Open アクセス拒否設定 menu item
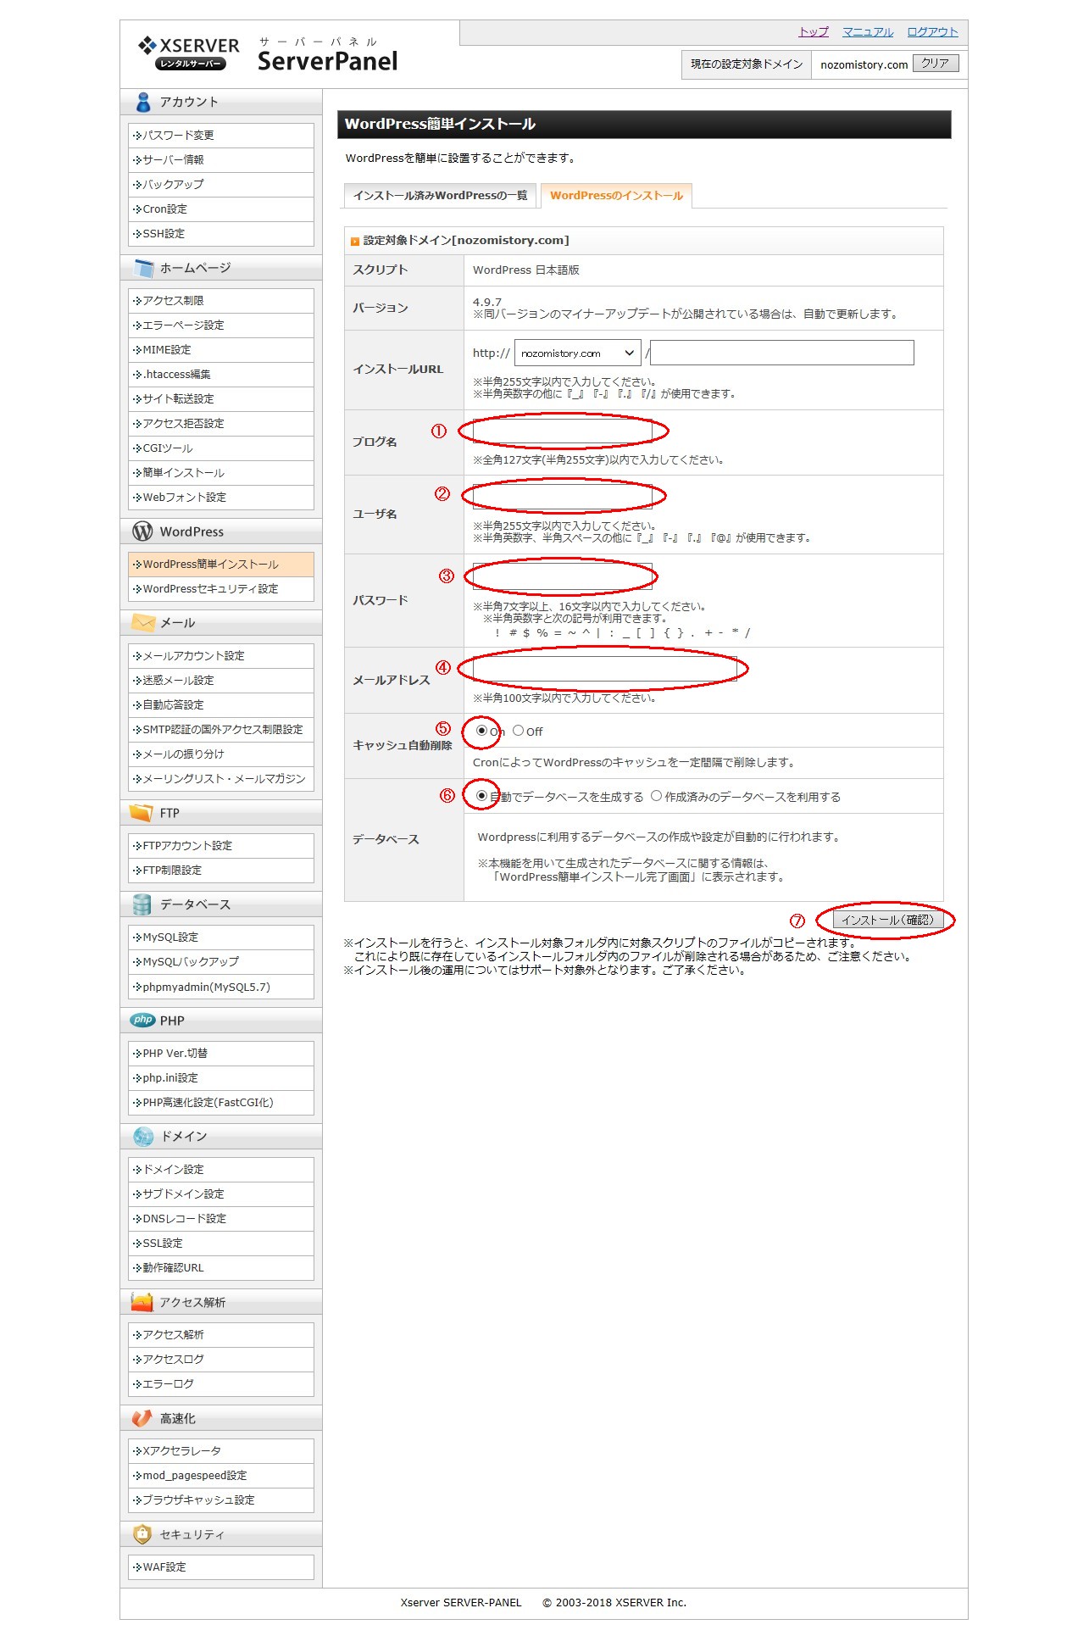The height and width of the screenshot is (1647, 1089). [220, 423]
